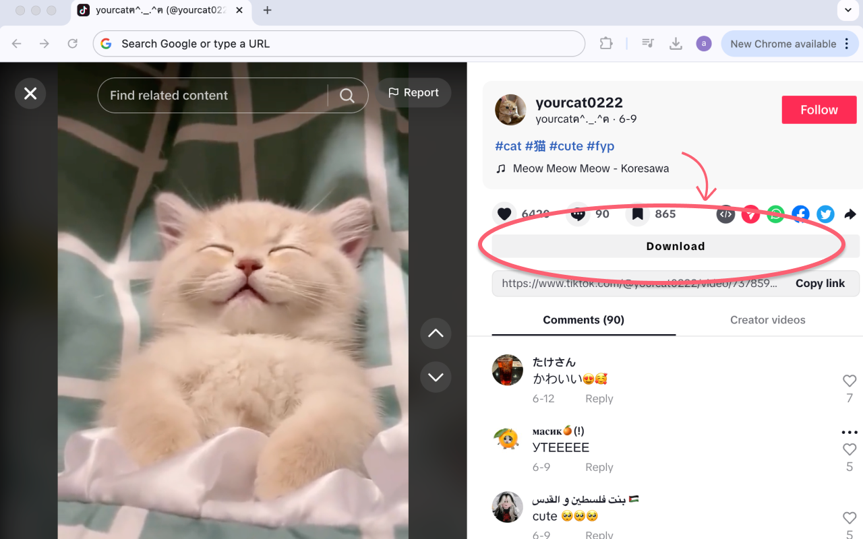Switch to the Creator videos tab
863x539 pixels.
tap(767, 319)
